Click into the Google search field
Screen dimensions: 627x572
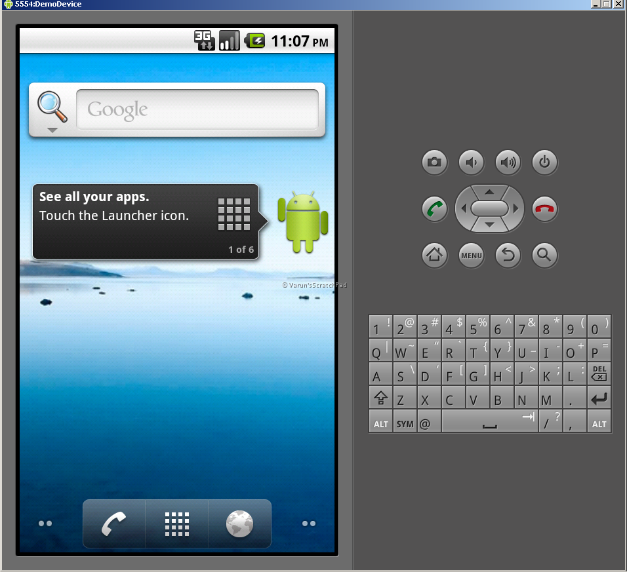(197, 109)
